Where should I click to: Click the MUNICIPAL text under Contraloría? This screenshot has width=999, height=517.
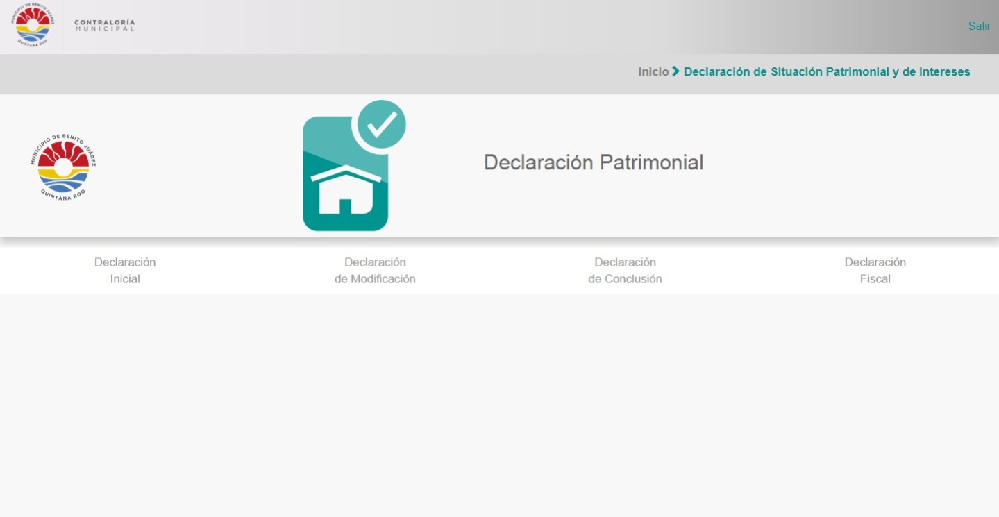pos(104,28)
